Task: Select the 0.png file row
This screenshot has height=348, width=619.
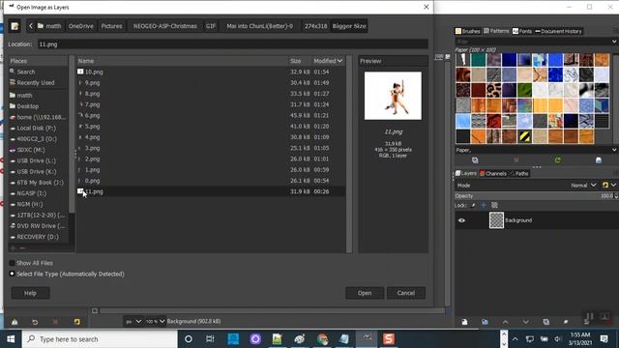Action: click(x=211, y=181)
